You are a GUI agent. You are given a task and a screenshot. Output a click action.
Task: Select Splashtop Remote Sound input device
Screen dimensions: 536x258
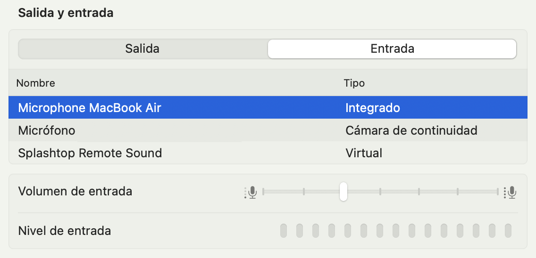[x=268, y=153]
